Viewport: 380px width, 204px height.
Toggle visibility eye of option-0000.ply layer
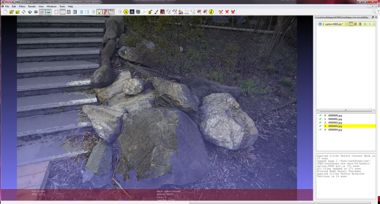[x=320, y=24]
